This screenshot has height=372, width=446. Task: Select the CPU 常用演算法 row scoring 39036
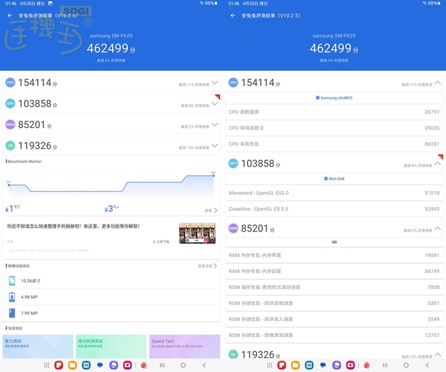[334, 128]
